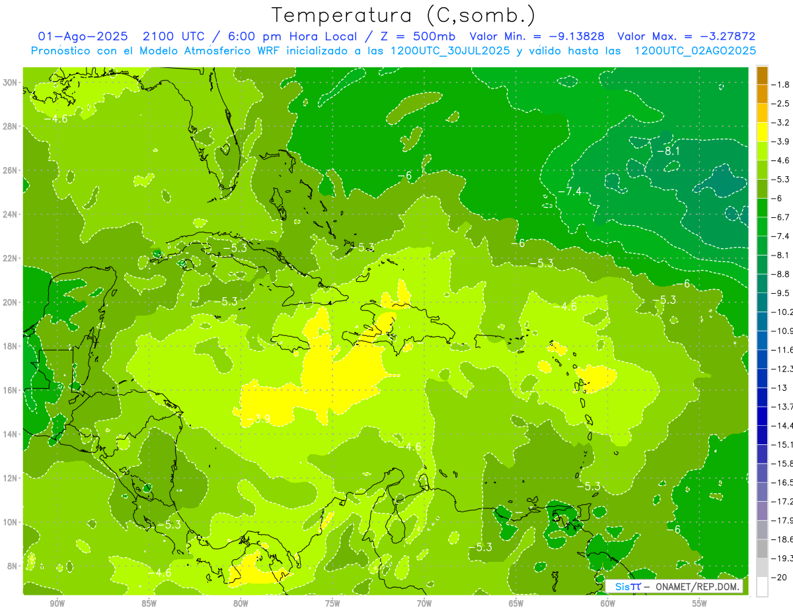The image size is (793, 612).
Task: Click the longitude label '90W'
Action: click(57, 604)
